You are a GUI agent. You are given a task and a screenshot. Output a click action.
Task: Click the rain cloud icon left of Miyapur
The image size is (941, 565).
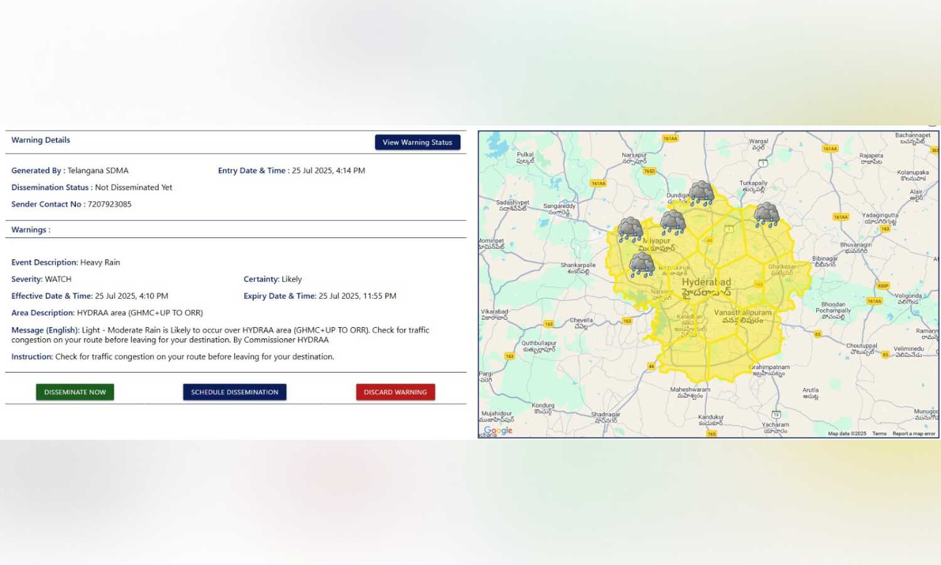[630, 230]
